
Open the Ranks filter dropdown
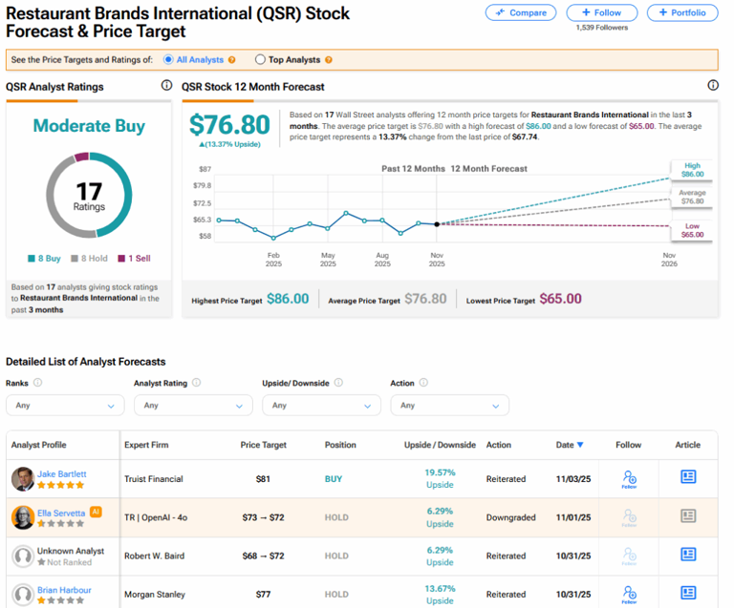(x=65, y=405)
